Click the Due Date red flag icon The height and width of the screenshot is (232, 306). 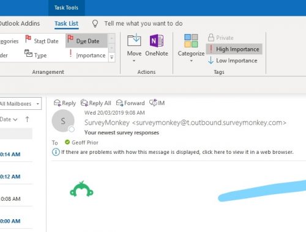[x=70, y=38]
